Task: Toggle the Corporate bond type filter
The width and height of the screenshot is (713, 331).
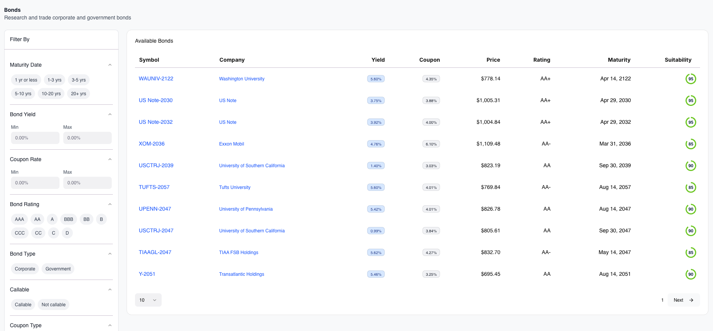Action: point(25,269)
